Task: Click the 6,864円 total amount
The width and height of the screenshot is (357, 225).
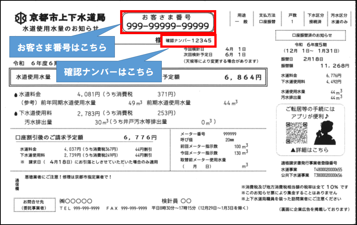Action: click(x=243, y=77)
